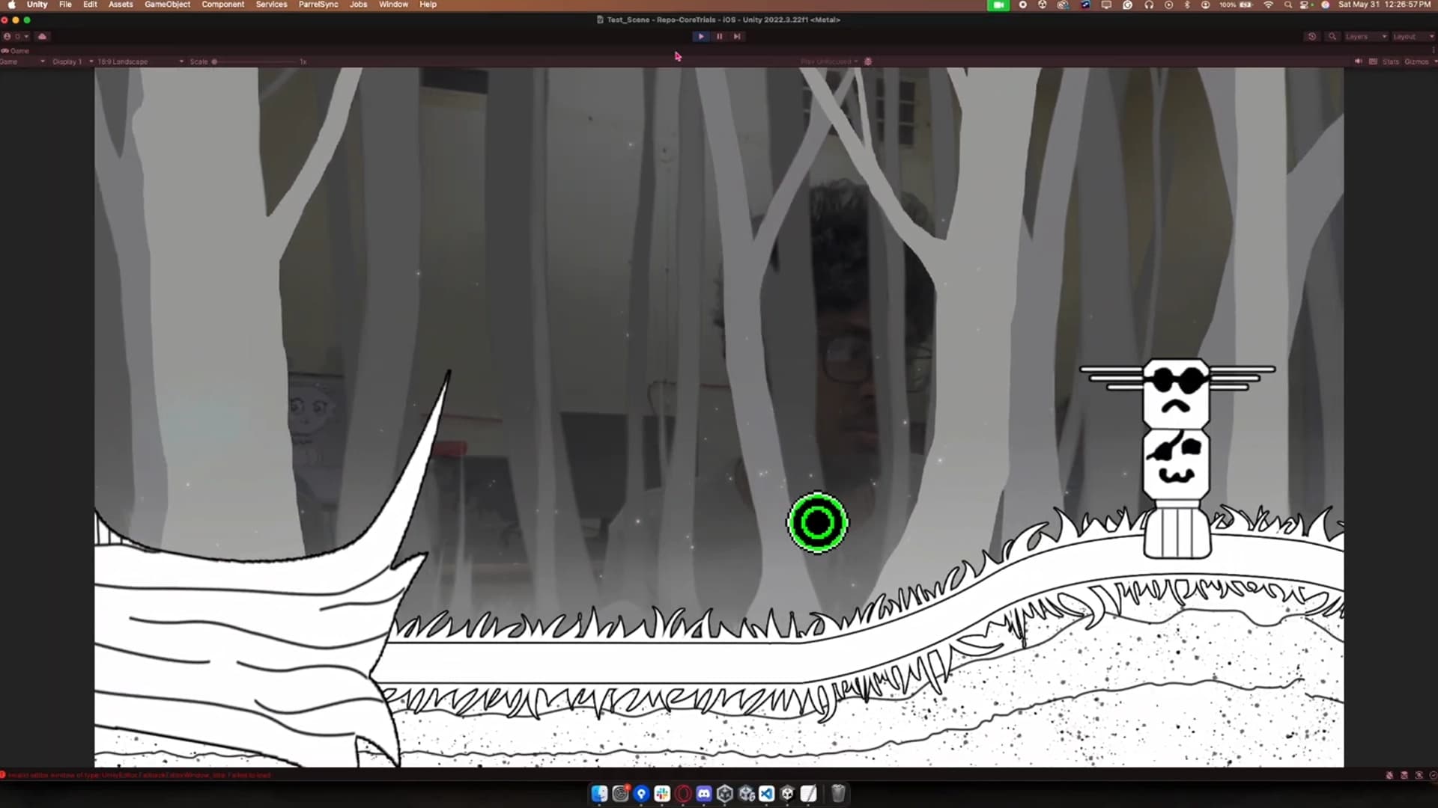1438x808 pixels.
Task: Open the Display 1 selector dropdown
Action: (71, 61)
